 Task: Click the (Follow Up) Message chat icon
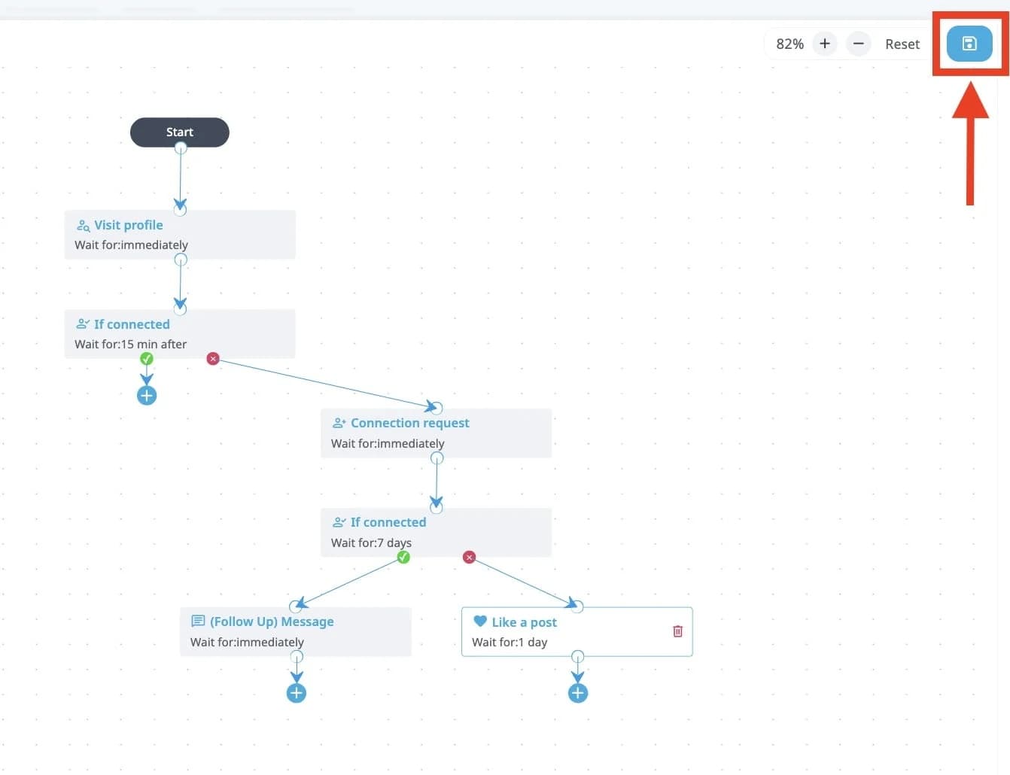coord(199,622)
